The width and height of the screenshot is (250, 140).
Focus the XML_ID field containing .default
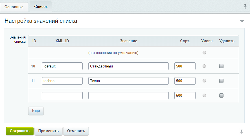coord(62,66)
